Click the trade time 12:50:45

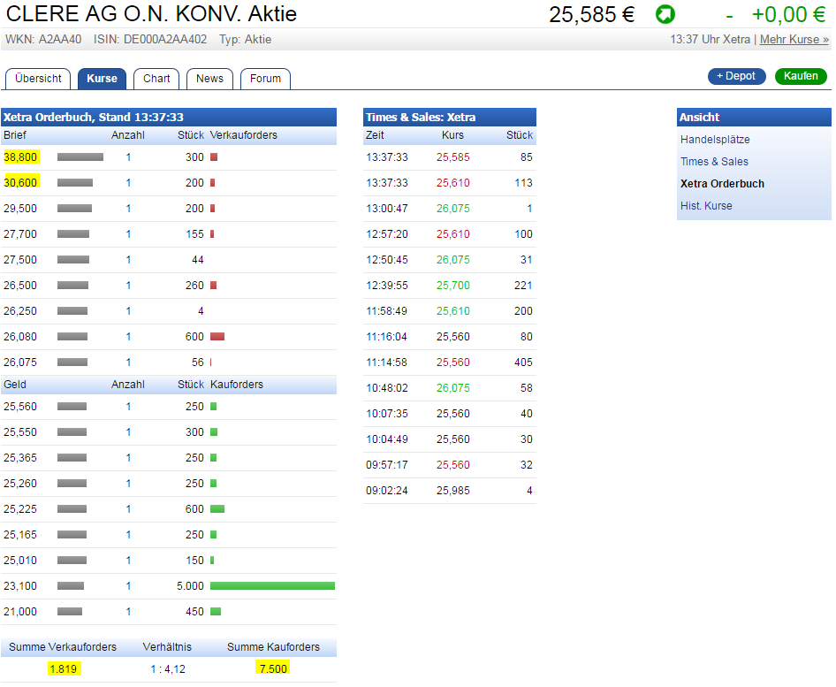[x=387, y=260]
